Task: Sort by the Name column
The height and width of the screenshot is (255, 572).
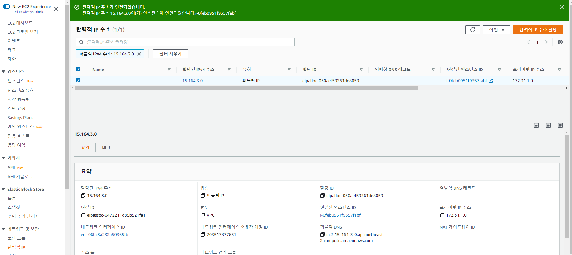Action: point(169,70)
